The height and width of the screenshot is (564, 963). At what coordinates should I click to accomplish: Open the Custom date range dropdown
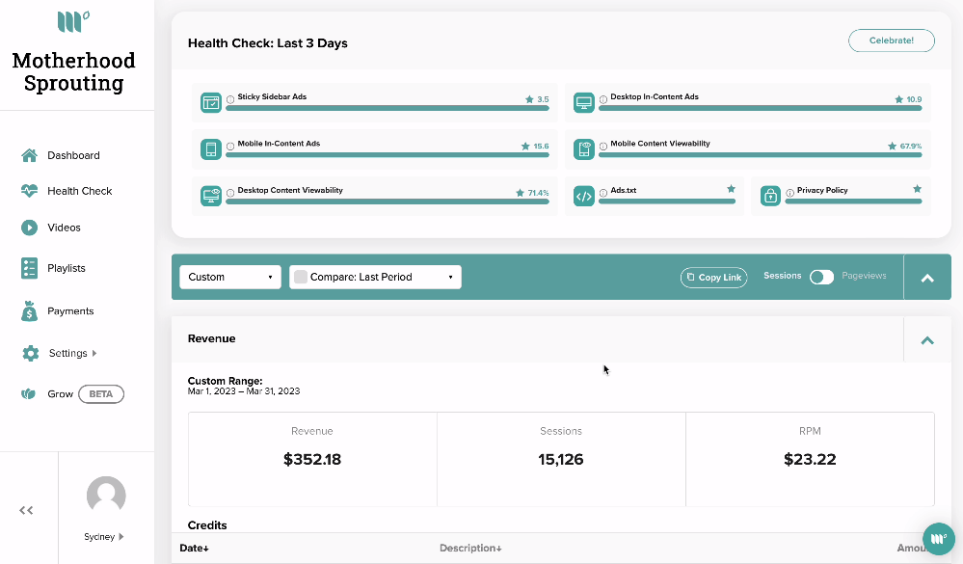pos(230,277)
